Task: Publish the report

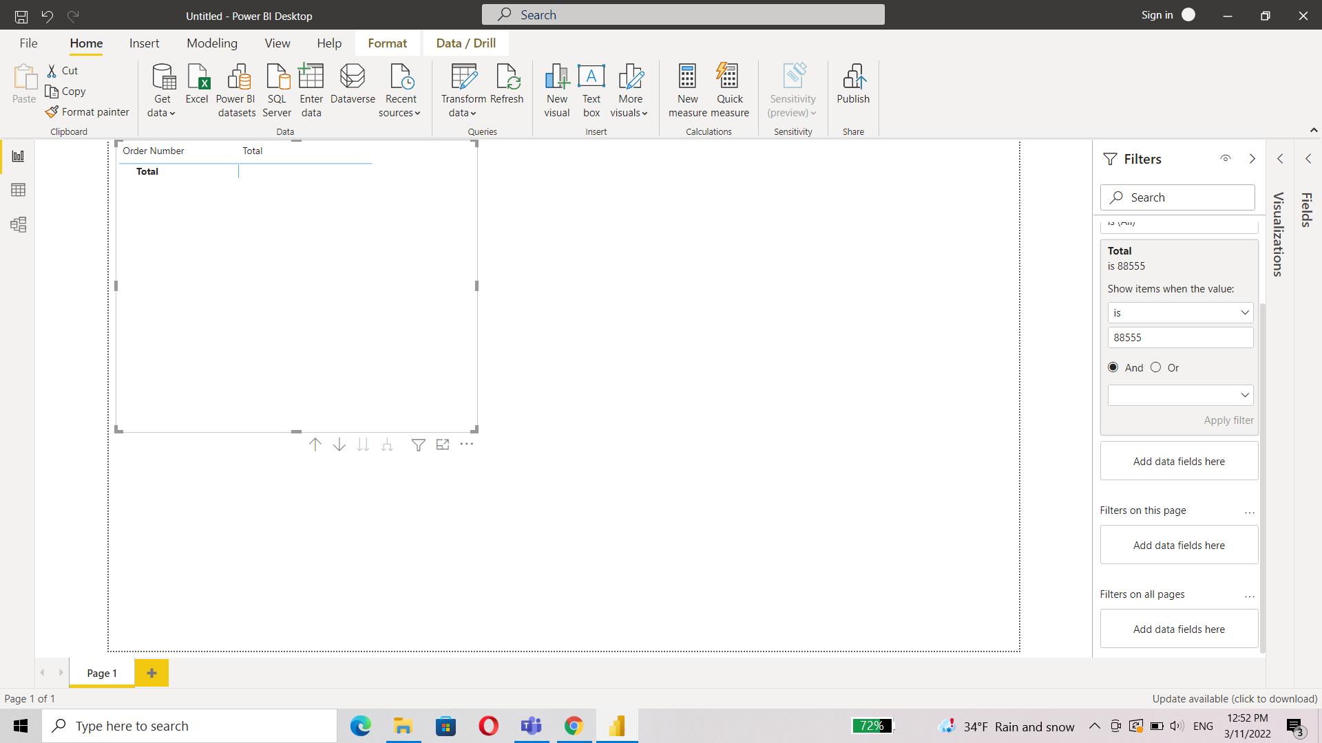Action: click(x=853, y=84)
